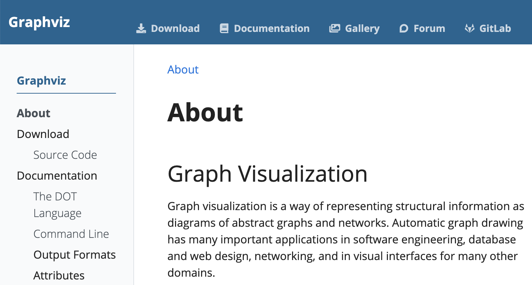532x285 pixels.
Task: Open the Command Line page
Action: tap(71, 234)
